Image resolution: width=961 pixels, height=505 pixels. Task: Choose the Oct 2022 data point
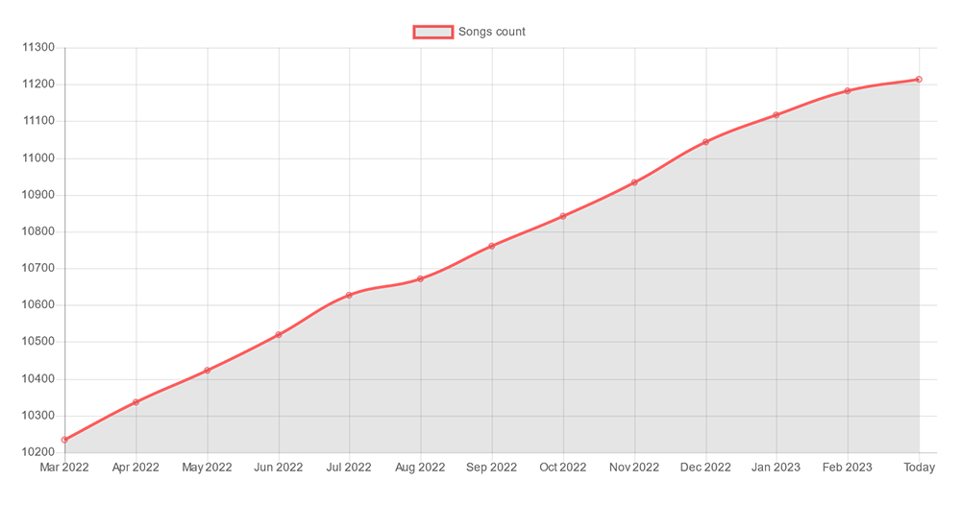tap(563, 216)
